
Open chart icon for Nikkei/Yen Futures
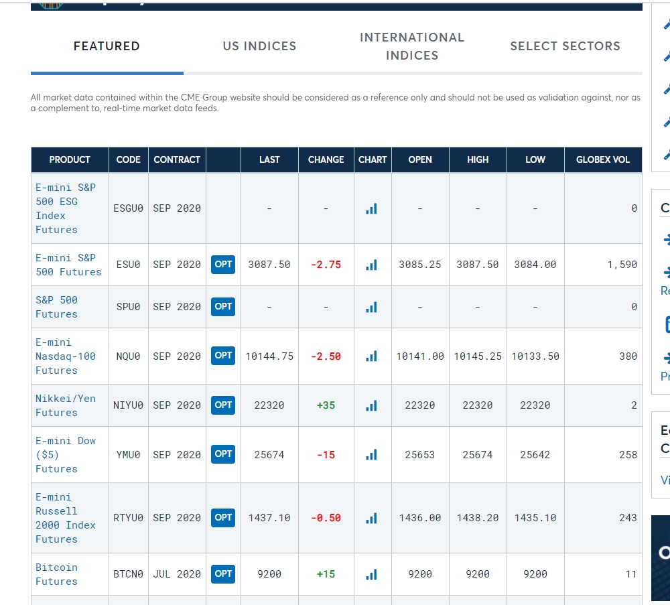[x=371, y=405]
